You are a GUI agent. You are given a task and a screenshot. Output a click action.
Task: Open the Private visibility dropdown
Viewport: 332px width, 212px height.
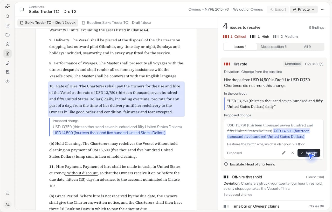[x=304, y=10]
